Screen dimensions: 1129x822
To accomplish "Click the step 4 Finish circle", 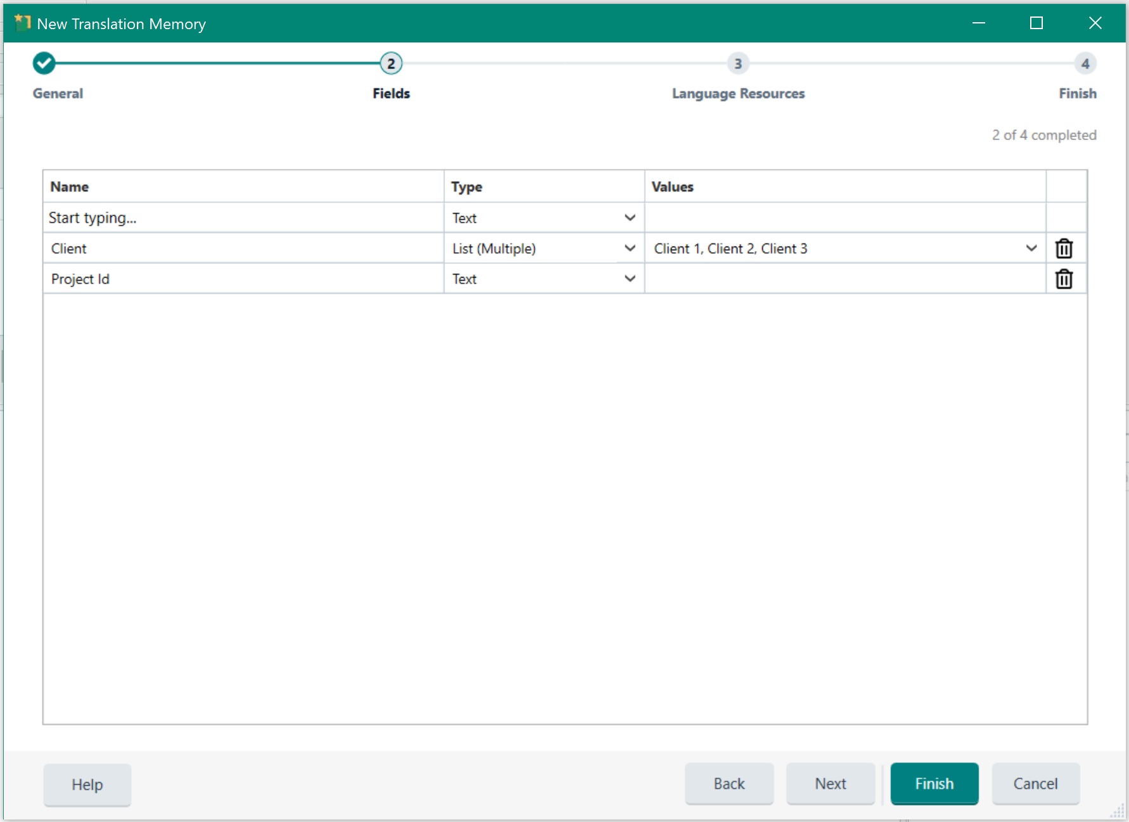I will coord(1085,63).
